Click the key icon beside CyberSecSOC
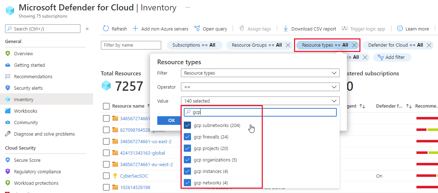The height and width of the screenshot is (193, 438). (x=115, y=176)
